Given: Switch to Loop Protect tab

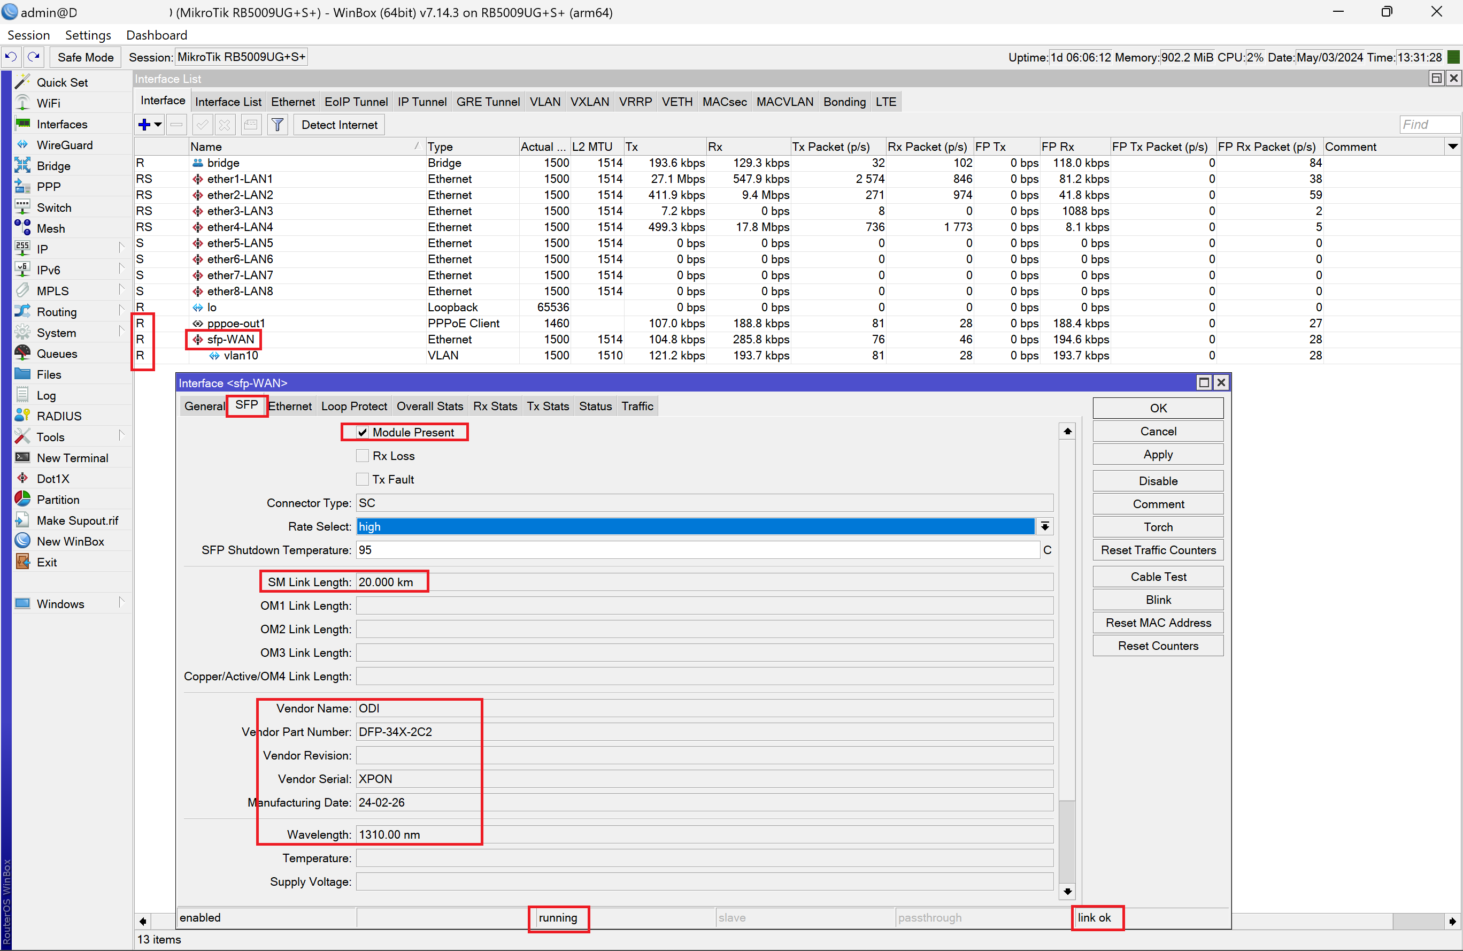Looking at the screenshot, I should [354, 407].
